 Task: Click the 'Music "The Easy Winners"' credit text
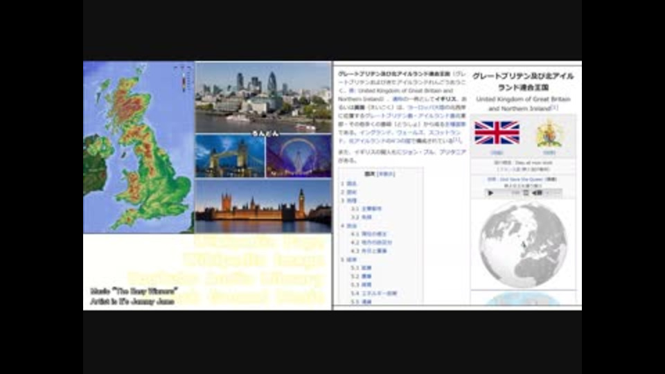point(134,292)
